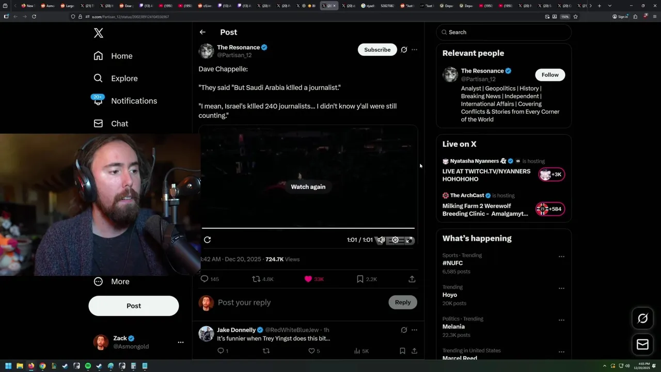Image resolution: width=661 pixels, height=372 pixels.
Task: Share the main post
Action: [412, 279]
